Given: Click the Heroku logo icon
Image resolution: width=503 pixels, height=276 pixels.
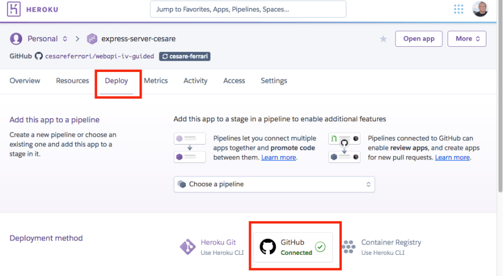Looking at the screenshot, I should click(x=14, y=9).
